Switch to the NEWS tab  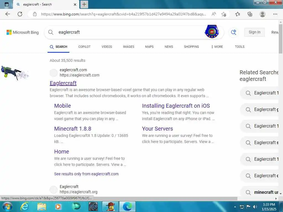tap(169, 47)
